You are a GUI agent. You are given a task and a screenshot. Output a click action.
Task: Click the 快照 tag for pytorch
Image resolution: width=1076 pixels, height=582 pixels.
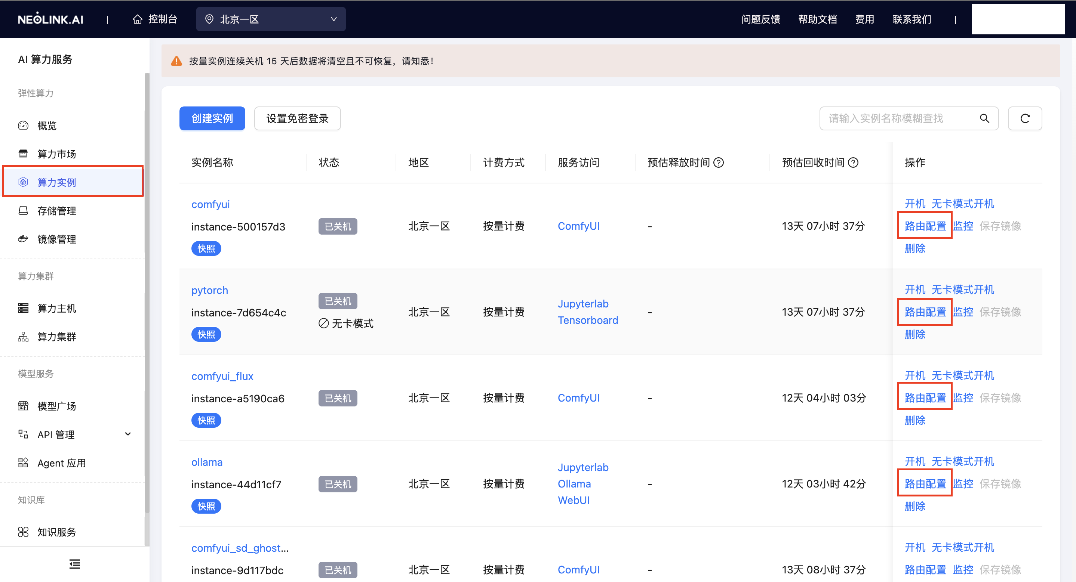click(x=206, y=335)
